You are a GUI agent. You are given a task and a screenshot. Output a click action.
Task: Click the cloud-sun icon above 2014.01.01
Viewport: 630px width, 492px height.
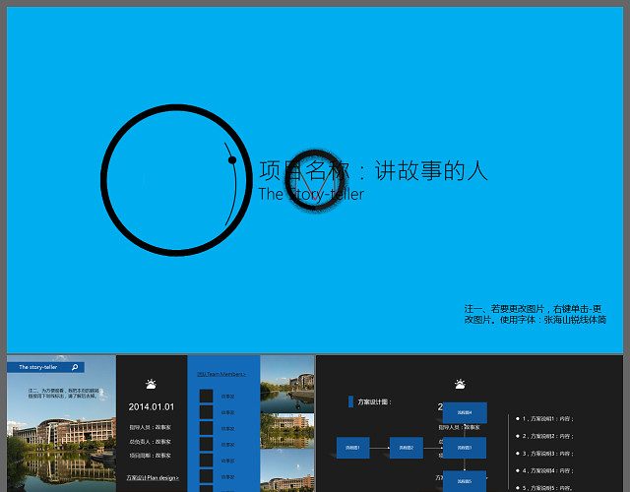pos(151,384)
